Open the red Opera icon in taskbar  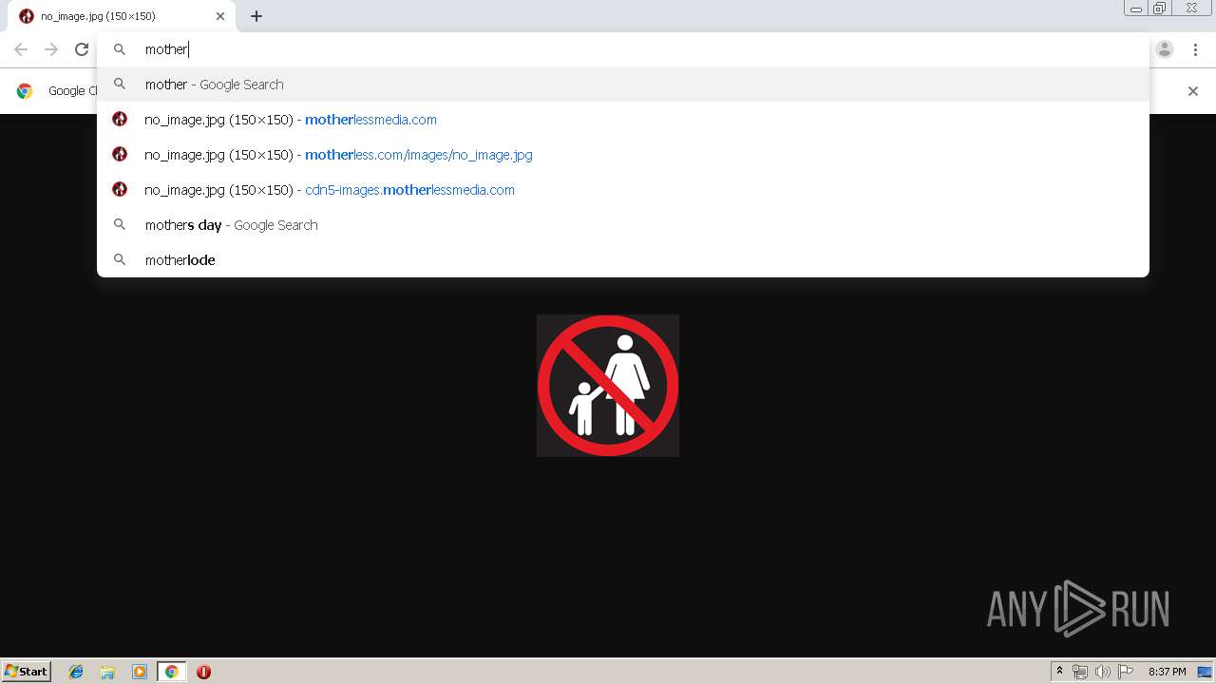coord(203,672)
